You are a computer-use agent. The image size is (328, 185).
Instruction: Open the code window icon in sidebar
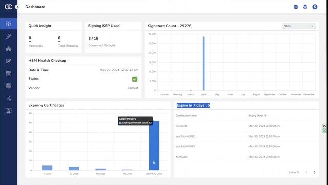[9, 73]
